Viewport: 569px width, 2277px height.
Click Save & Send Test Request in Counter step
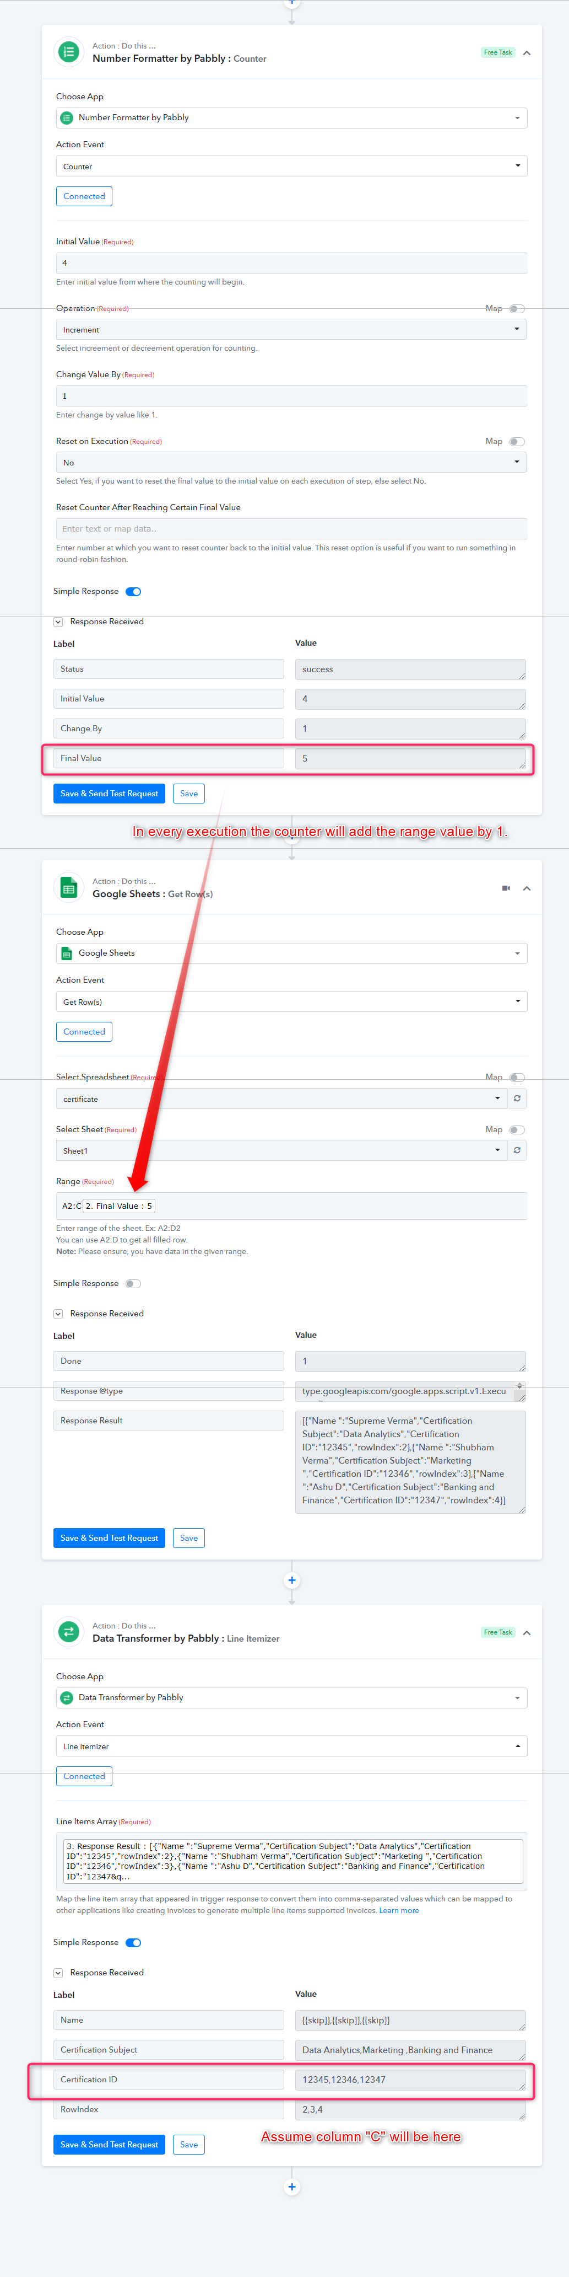pyautogui.click(x=110, y=794)
